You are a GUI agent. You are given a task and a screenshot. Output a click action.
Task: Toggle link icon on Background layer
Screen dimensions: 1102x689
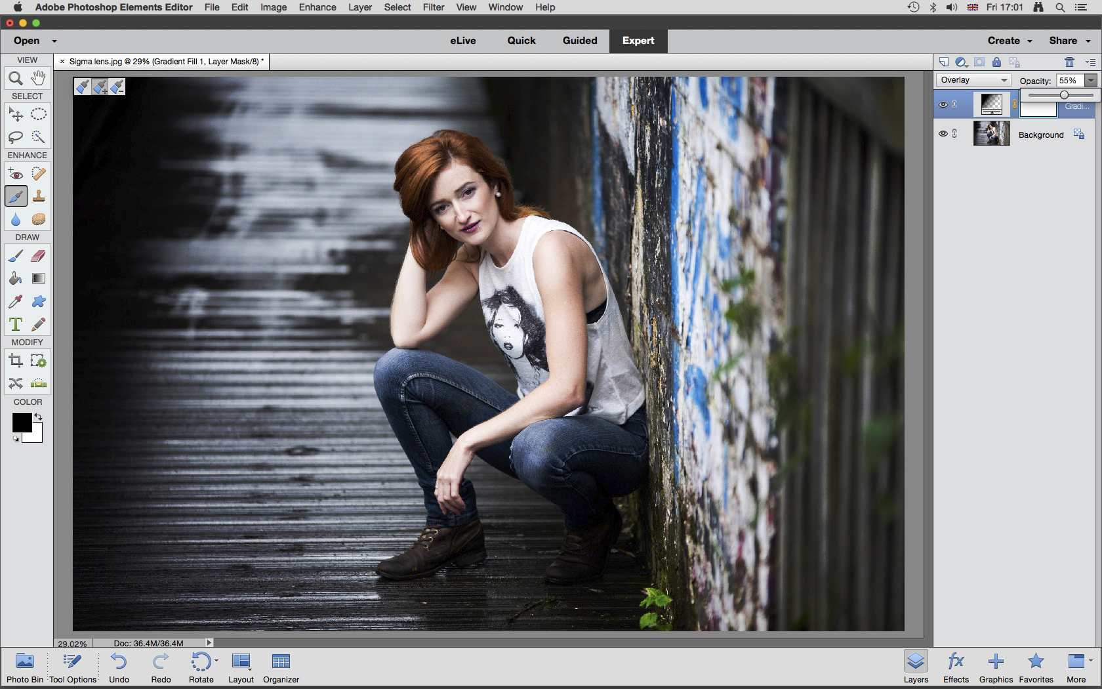[955, 133]
